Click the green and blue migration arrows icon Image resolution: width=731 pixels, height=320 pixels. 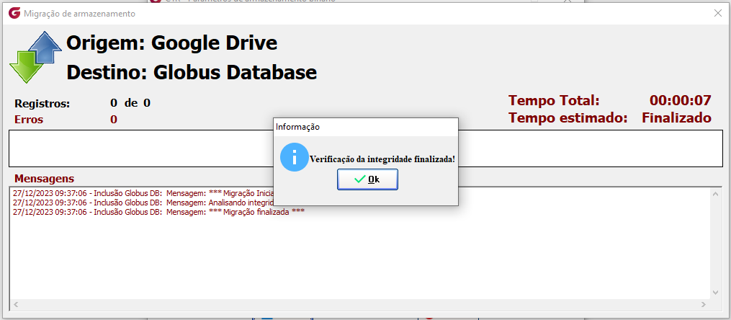(35, 57)
